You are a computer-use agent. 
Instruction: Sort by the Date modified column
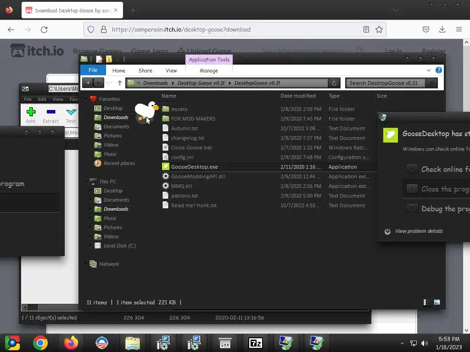(x=298, y=96)
